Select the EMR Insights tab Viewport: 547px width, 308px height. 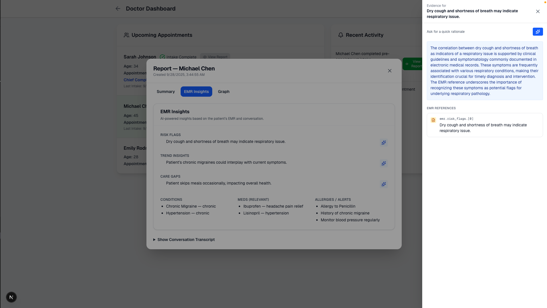point(196,92)
